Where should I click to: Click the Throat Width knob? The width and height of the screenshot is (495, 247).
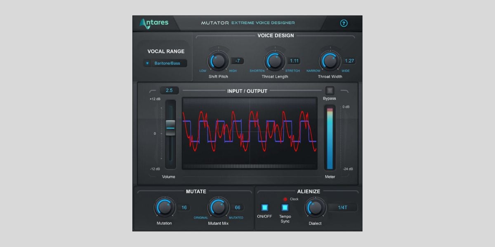(x=330, y=61)
